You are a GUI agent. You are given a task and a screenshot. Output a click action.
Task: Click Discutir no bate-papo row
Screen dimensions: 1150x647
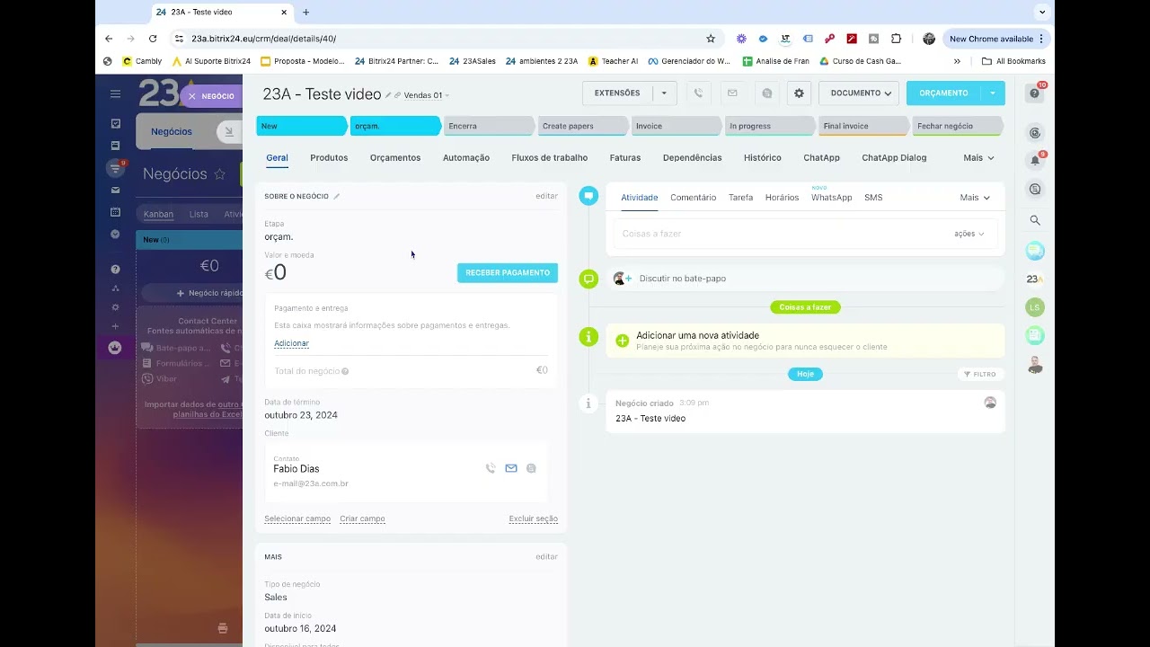click(x=805, y=279)
